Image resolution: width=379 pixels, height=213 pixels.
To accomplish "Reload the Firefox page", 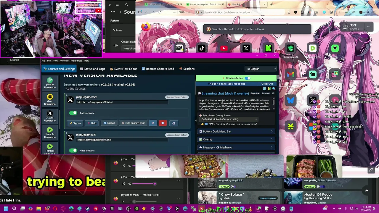I will [160, 12].
